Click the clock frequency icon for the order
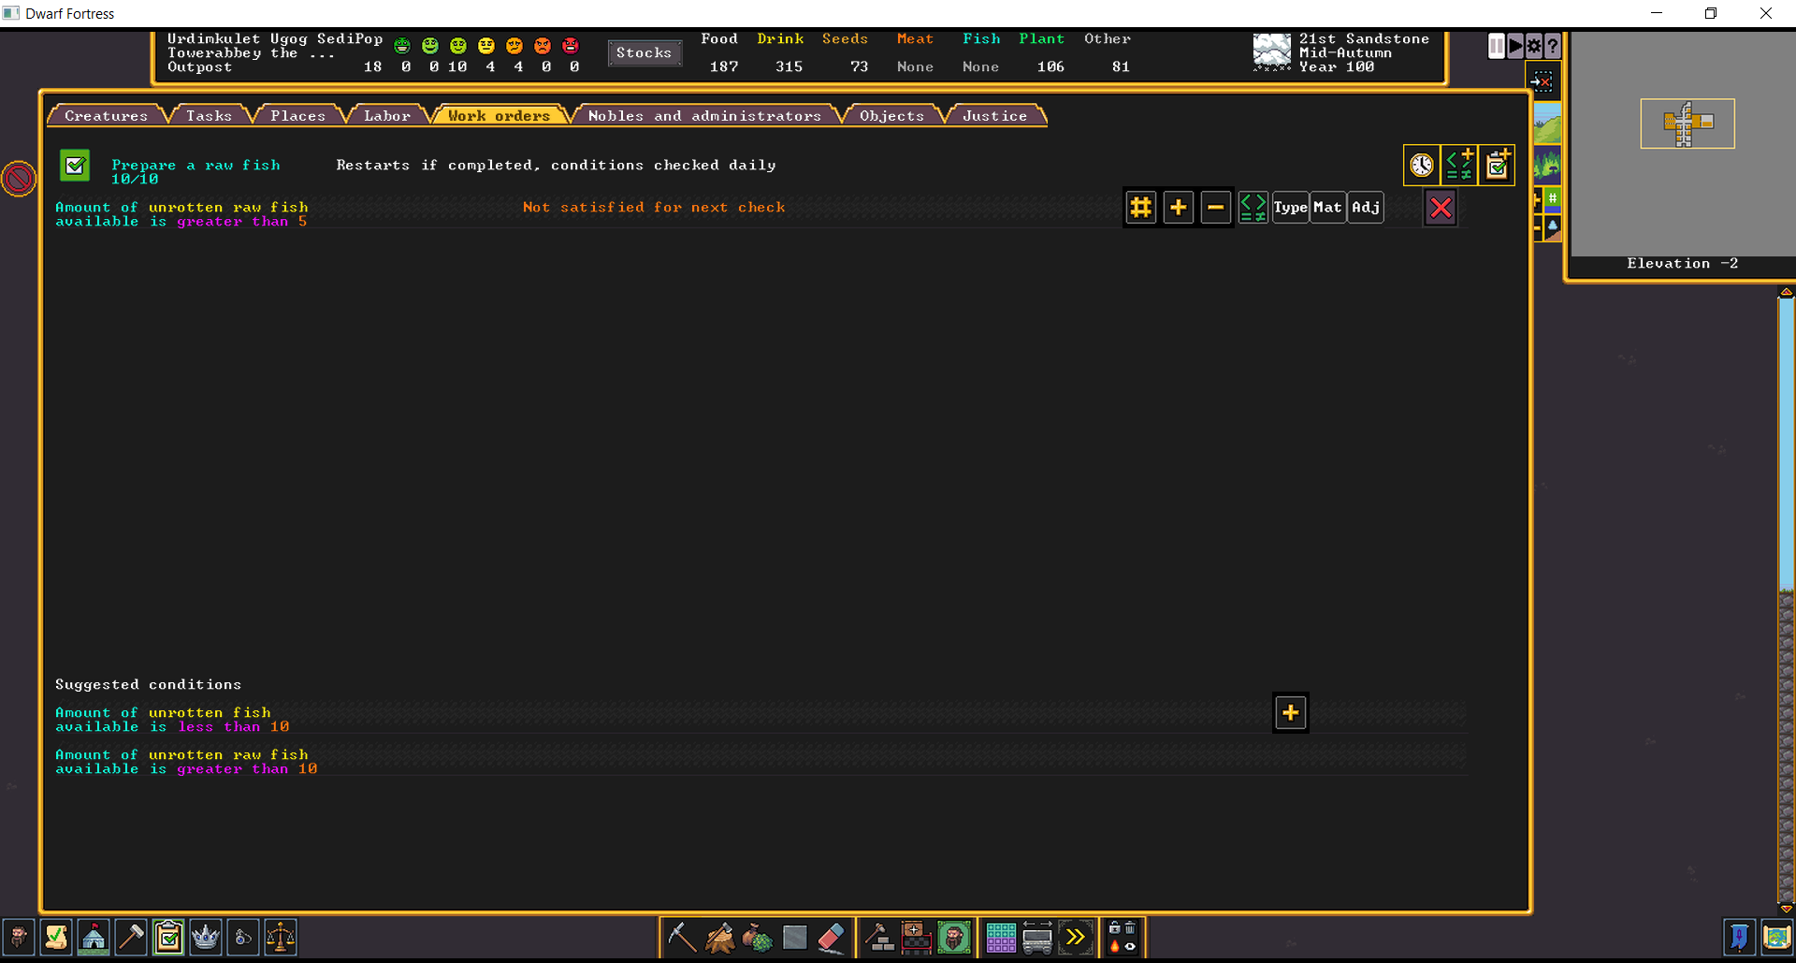The image size is (1796, 963). pyautogui.click(x=1422, y=166)
